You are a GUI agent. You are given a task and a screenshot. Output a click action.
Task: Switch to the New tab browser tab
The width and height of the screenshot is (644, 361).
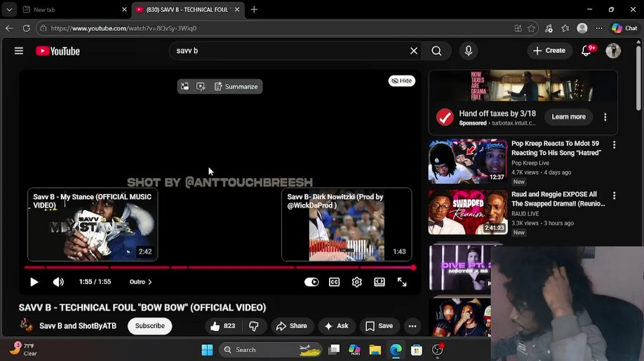tap(70, 10)
